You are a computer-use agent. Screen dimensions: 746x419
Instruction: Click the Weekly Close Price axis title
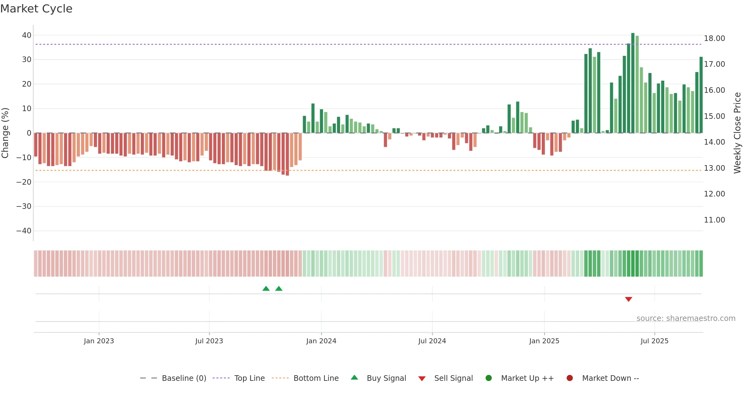[x=737, y=133]
